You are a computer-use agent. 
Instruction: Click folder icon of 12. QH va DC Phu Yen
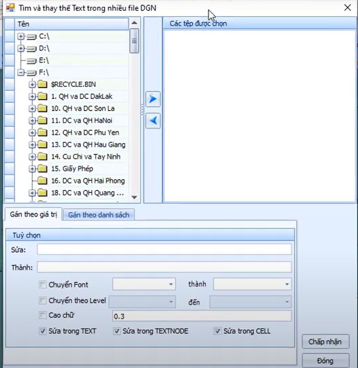pyautogui.click(x=42, y=133)
